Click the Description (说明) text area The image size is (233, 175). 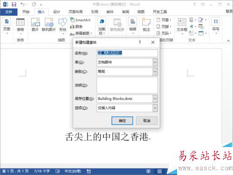[127, 85]
